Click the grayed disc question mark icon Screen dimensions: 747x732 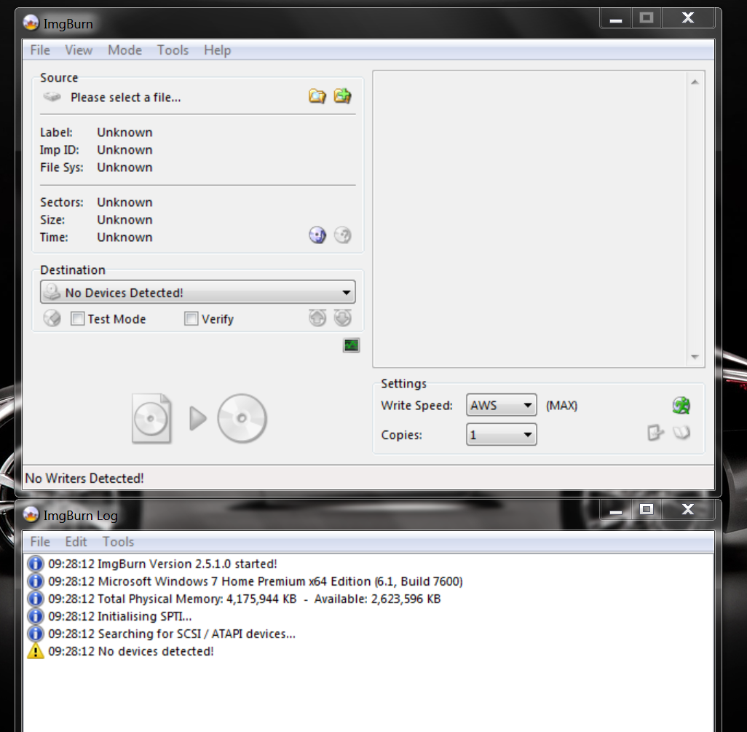pyautogui.click(x=342, y=235)
